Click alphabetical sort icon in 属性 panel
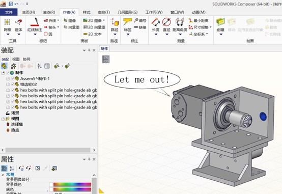The height and width of the screenshot is (194, 282). click(12, 168)
